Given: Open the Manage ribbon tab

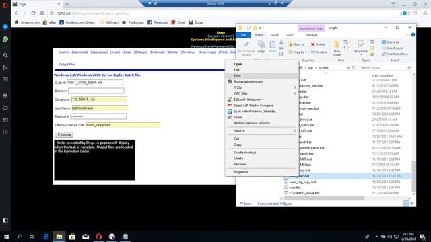Looking at the screenshot, I should [x=311, y=35].
